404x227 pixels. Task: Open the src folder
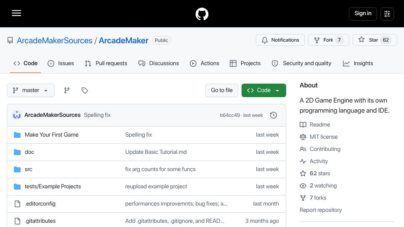28,169
